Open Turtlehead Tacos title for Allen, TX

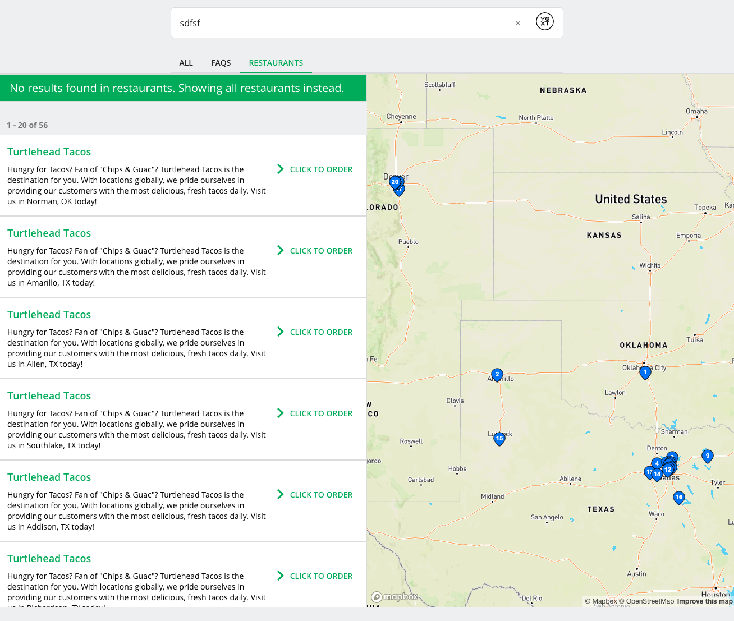coord(49,315)
